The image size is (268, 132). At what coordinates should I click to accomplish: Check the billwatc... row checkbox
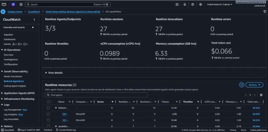(48, 108)
